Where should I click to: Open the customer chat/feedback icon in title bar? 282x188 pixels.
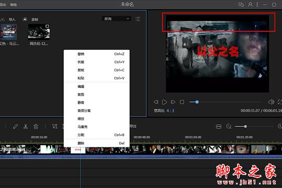click(241, 5)
